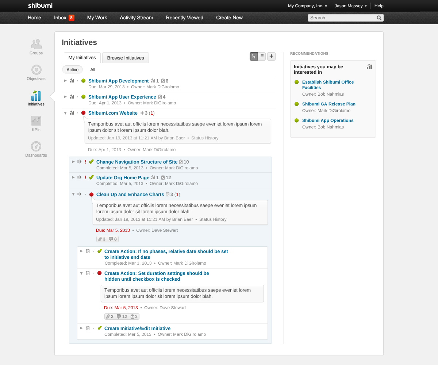Viewport: 438px width, 365px height.
Task: Click phases icon next to Shibumi.com Website
Action: pos(142,113)
